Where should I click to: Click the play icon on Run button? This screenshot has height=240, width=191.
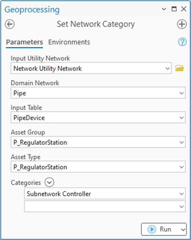tap(152, 229)
